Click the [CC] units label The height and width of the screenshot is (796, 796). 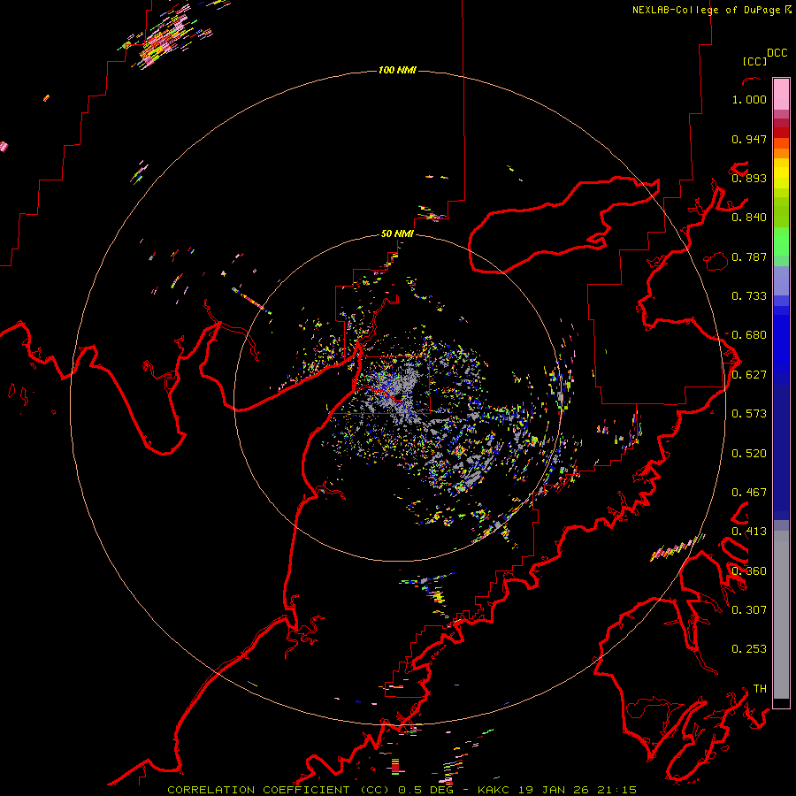(754, 61)
